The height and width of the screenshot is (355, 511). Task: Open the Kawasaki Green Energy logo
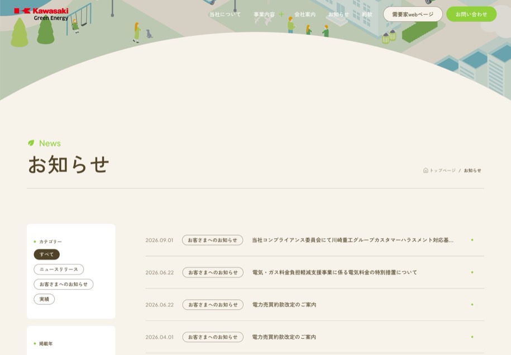(x=41, y=15)
